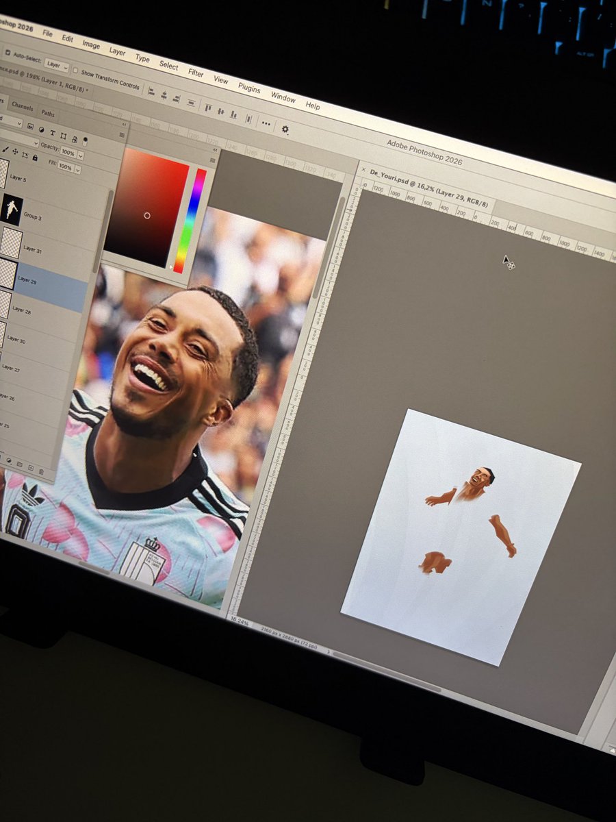Filter layers by type layers icon

coord(53,133)
